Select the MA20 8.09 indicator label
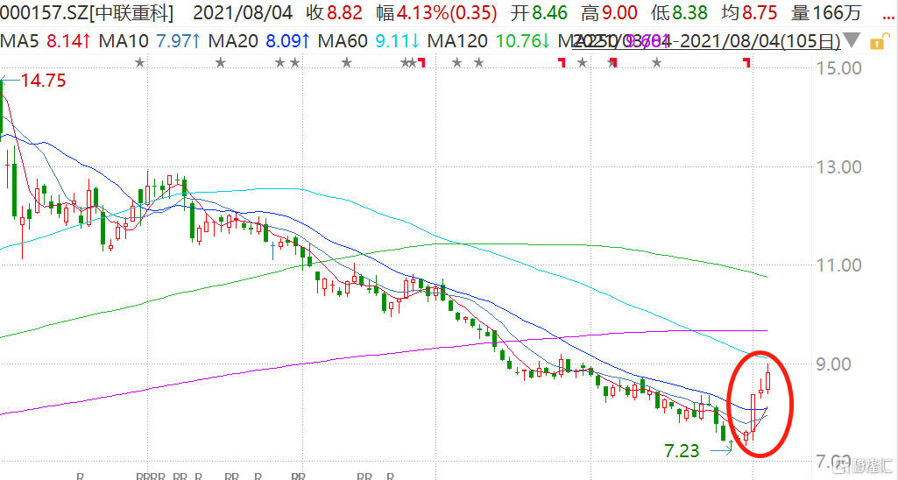 pos(259,40)
